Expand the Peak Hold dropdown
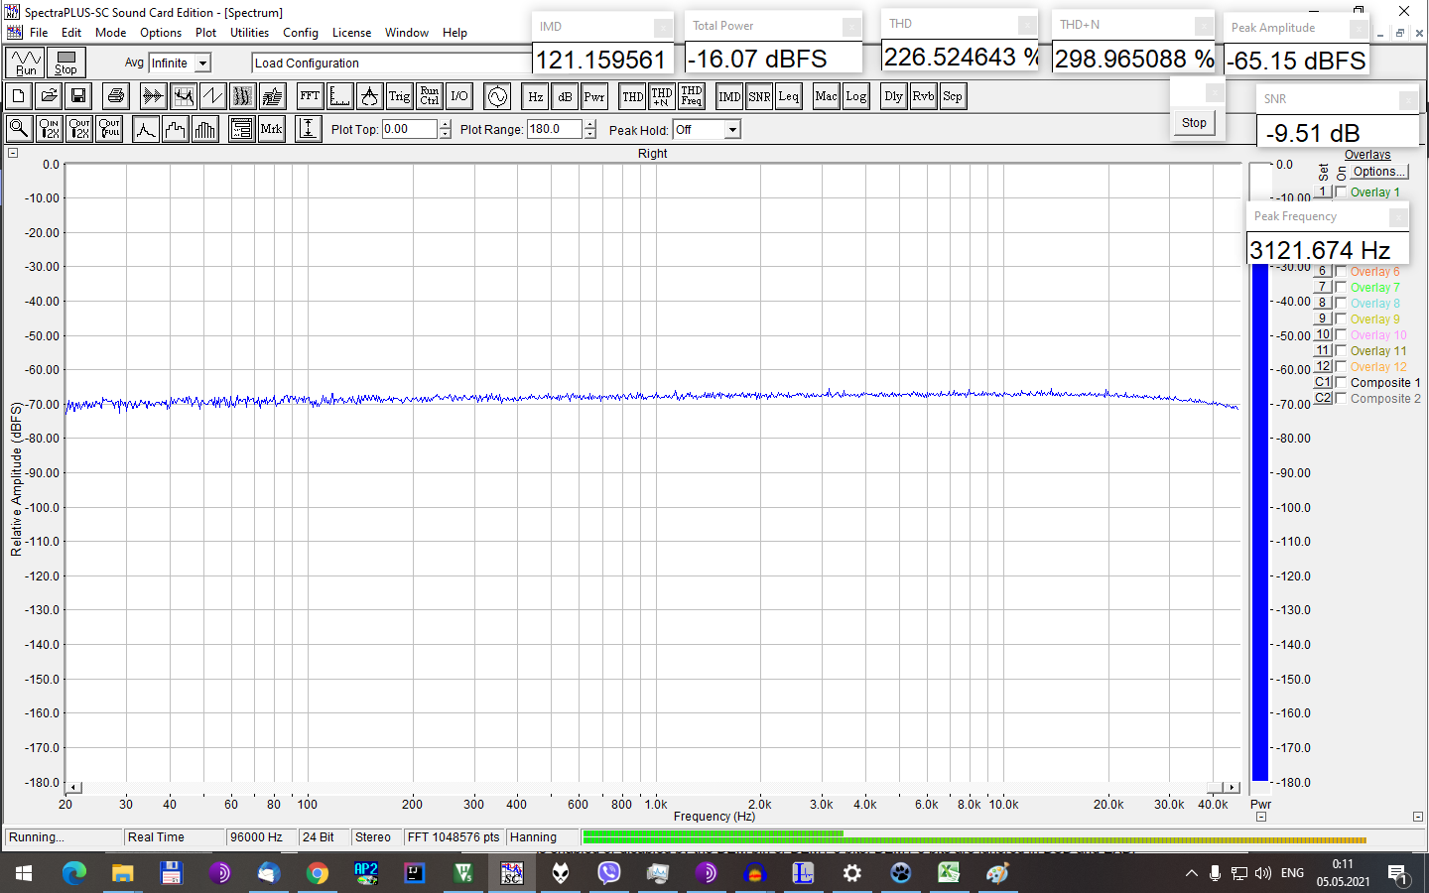 coord(731,130)
